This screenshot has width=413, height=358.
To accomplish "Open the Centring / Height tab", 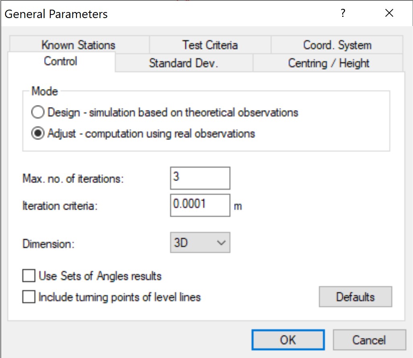I will click(329, 63).
